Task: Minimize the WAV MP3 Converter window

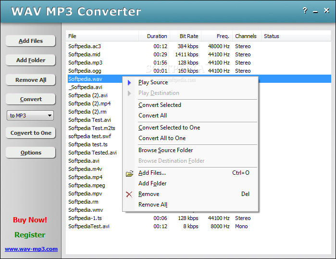Action: click(315, 12)
